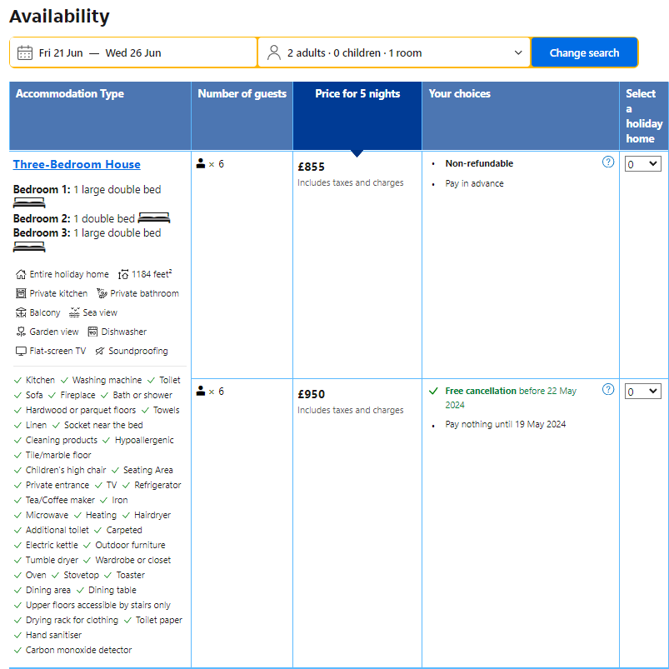Open the Three-Bedroom House link

tap(77, 164)
